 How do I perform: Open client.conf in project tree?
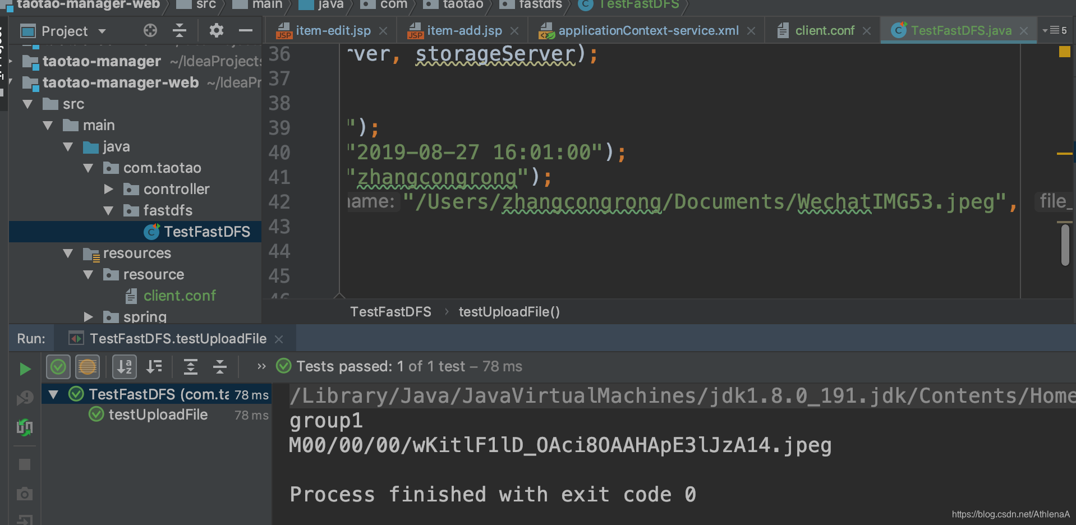(180, 296)
